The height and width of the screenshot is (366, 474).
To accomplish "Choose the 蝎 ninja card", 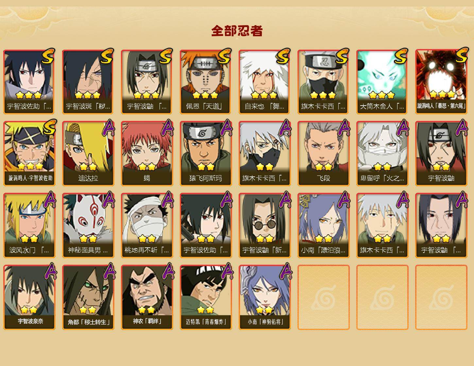I will click(x=147, y=154).
